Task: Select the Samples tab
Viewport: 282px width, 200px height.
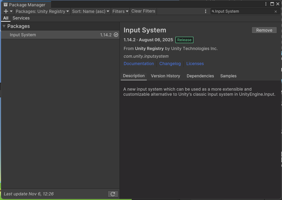Action: [x=228, y=76]
